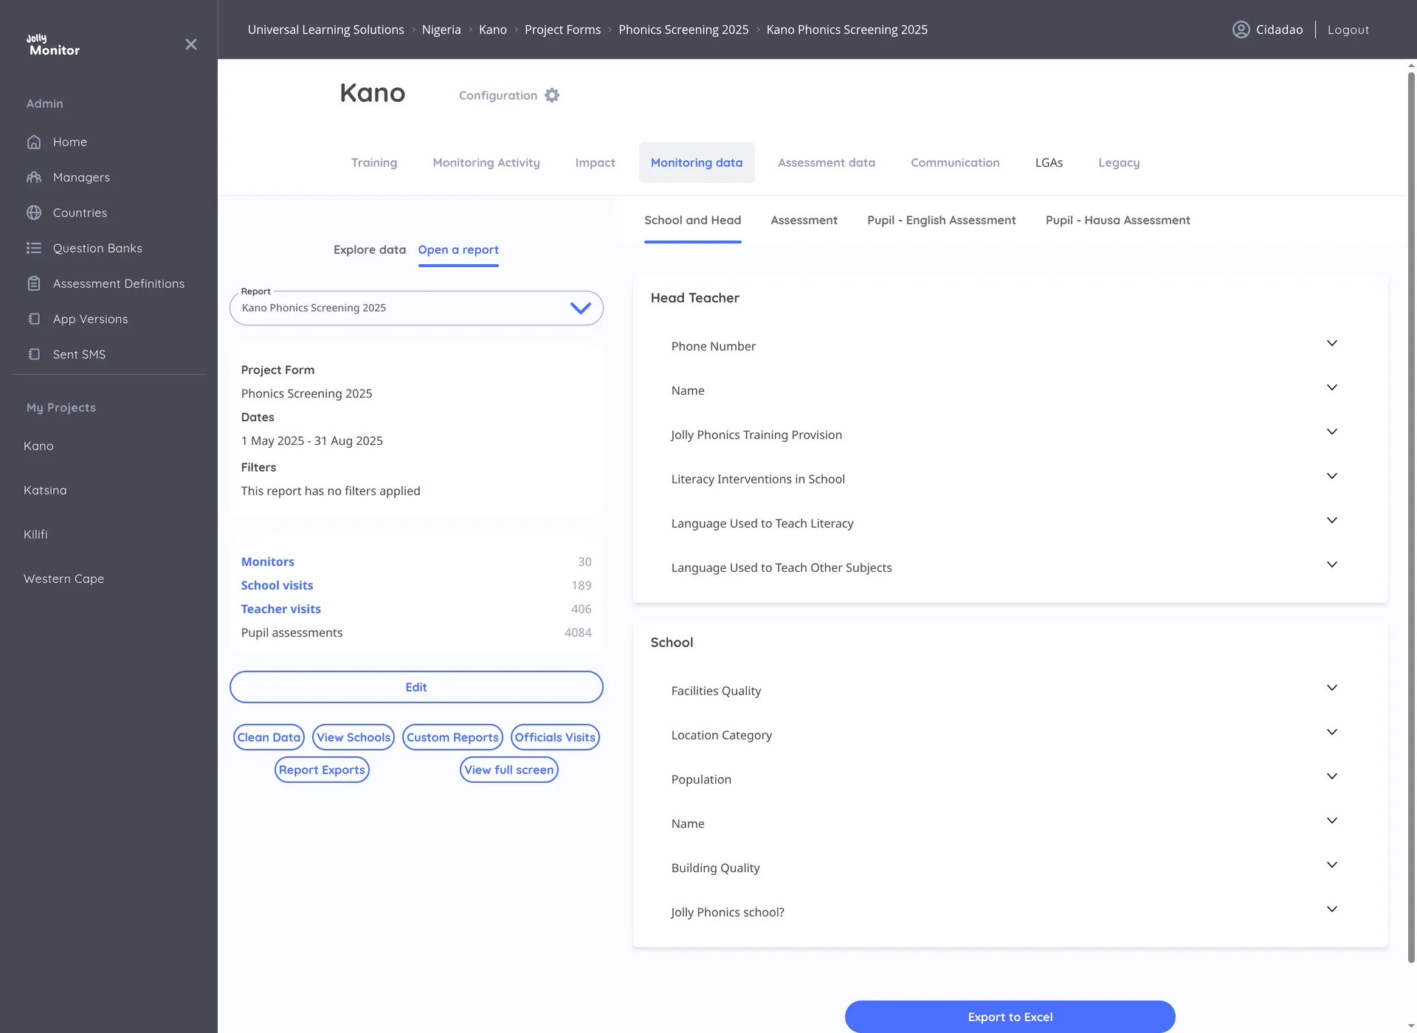Image resolution: width=1417 pixels, height=1033 pixels.
Task: Click Phonics Screening 2025 breadcrumb
Action: coord(683,30)
